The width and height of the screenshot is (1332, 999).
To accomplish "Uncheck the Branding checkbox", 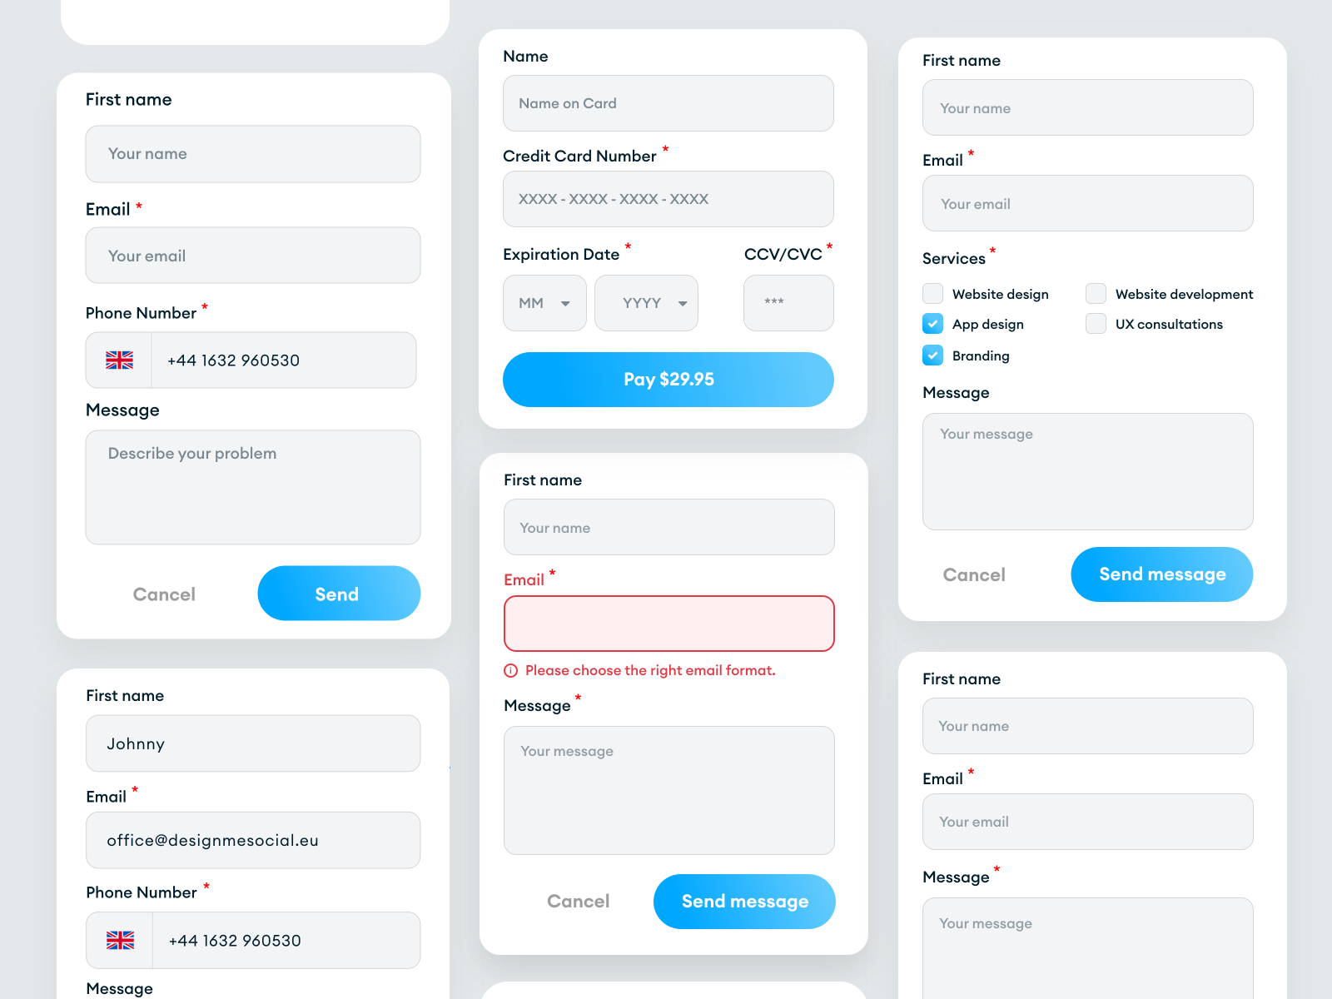I will click(932, 355).
